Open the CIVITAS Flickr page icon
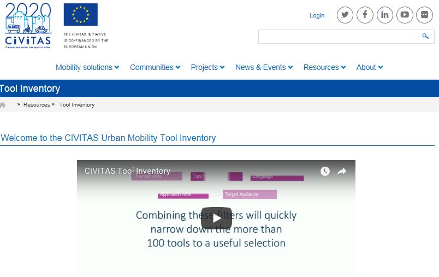The image size is (439, 277). click(x=424, y=15)
